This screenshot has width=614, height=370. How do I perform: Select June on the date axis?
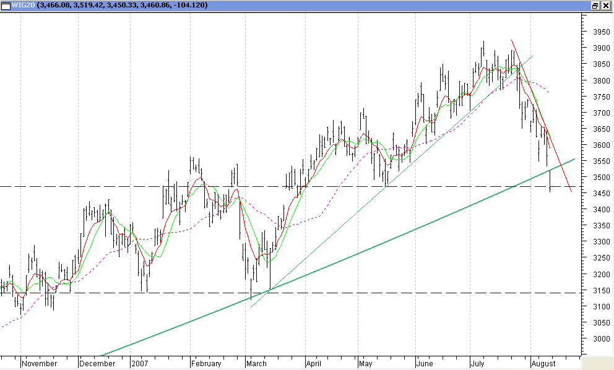click(425, 363)
